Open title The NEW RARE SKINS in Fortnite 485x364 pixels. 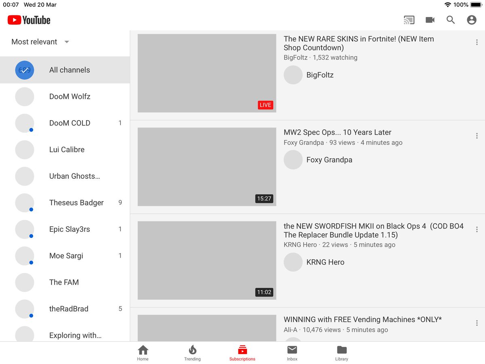(359, 43)
